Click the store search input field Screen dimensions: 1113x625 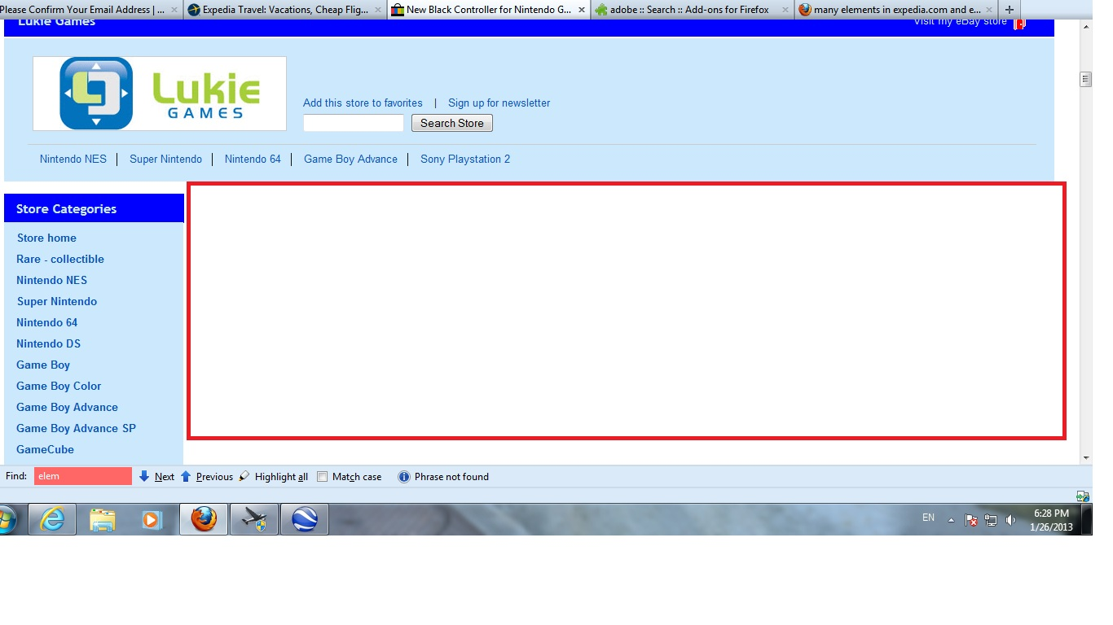[354, 123]
